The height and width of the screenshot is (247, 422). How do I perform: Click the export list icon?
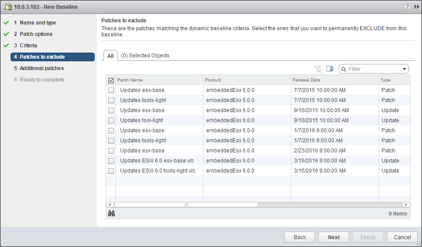[x=330, y=69]
